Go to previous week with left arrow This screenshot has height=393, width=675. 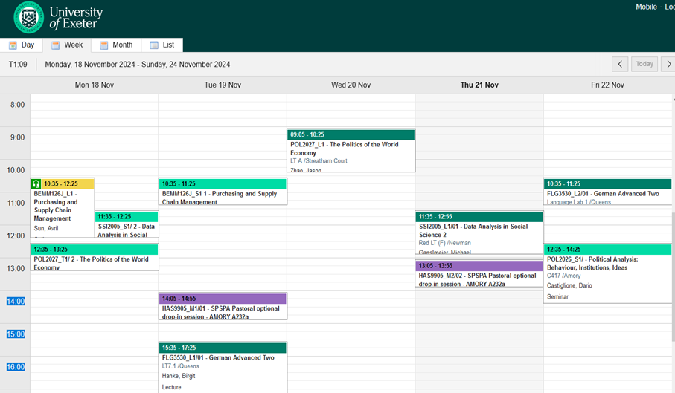(x=619, y=64)
